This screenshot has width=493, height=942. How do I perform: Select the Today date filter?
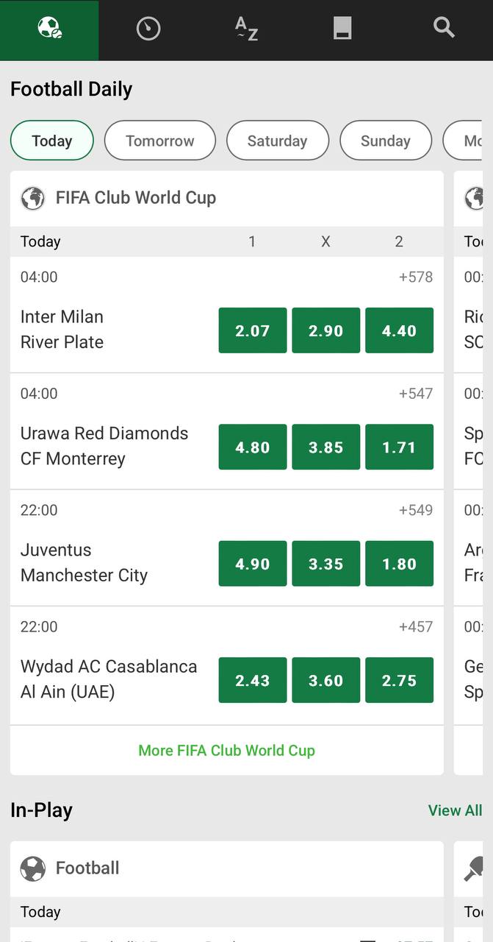pos(52,141)
